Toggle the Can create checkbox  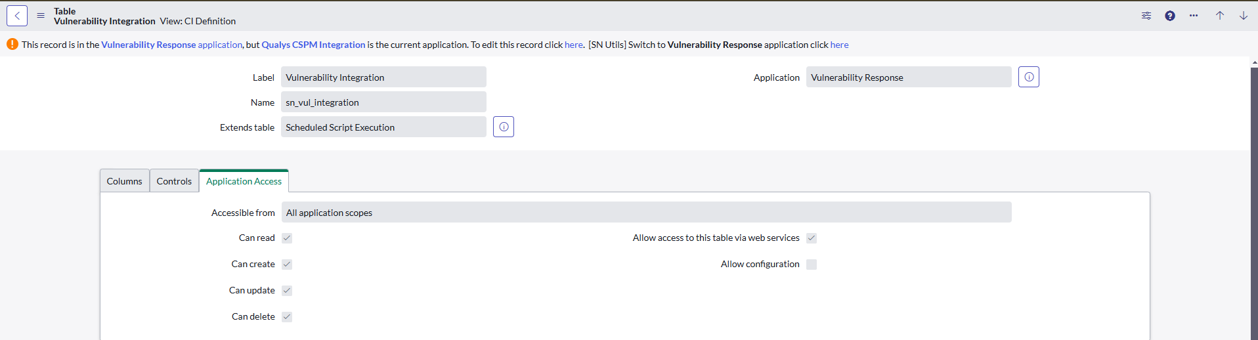287,264
